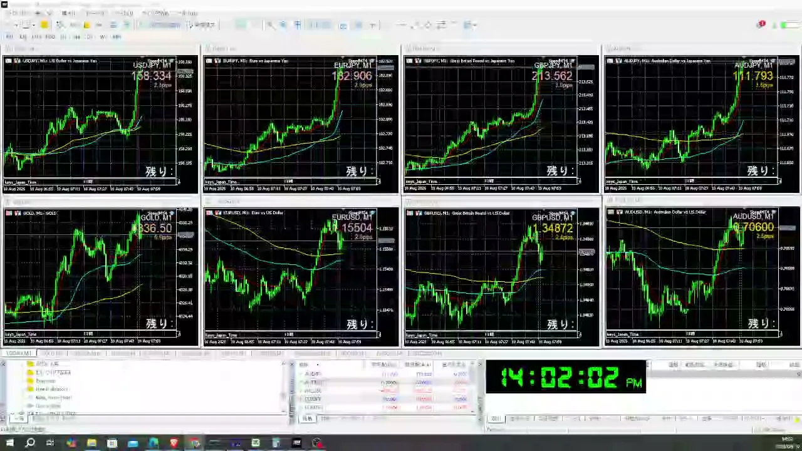This screenshot has width=802, height=451.
Task: Open the File menu
Action: point(18,13)
